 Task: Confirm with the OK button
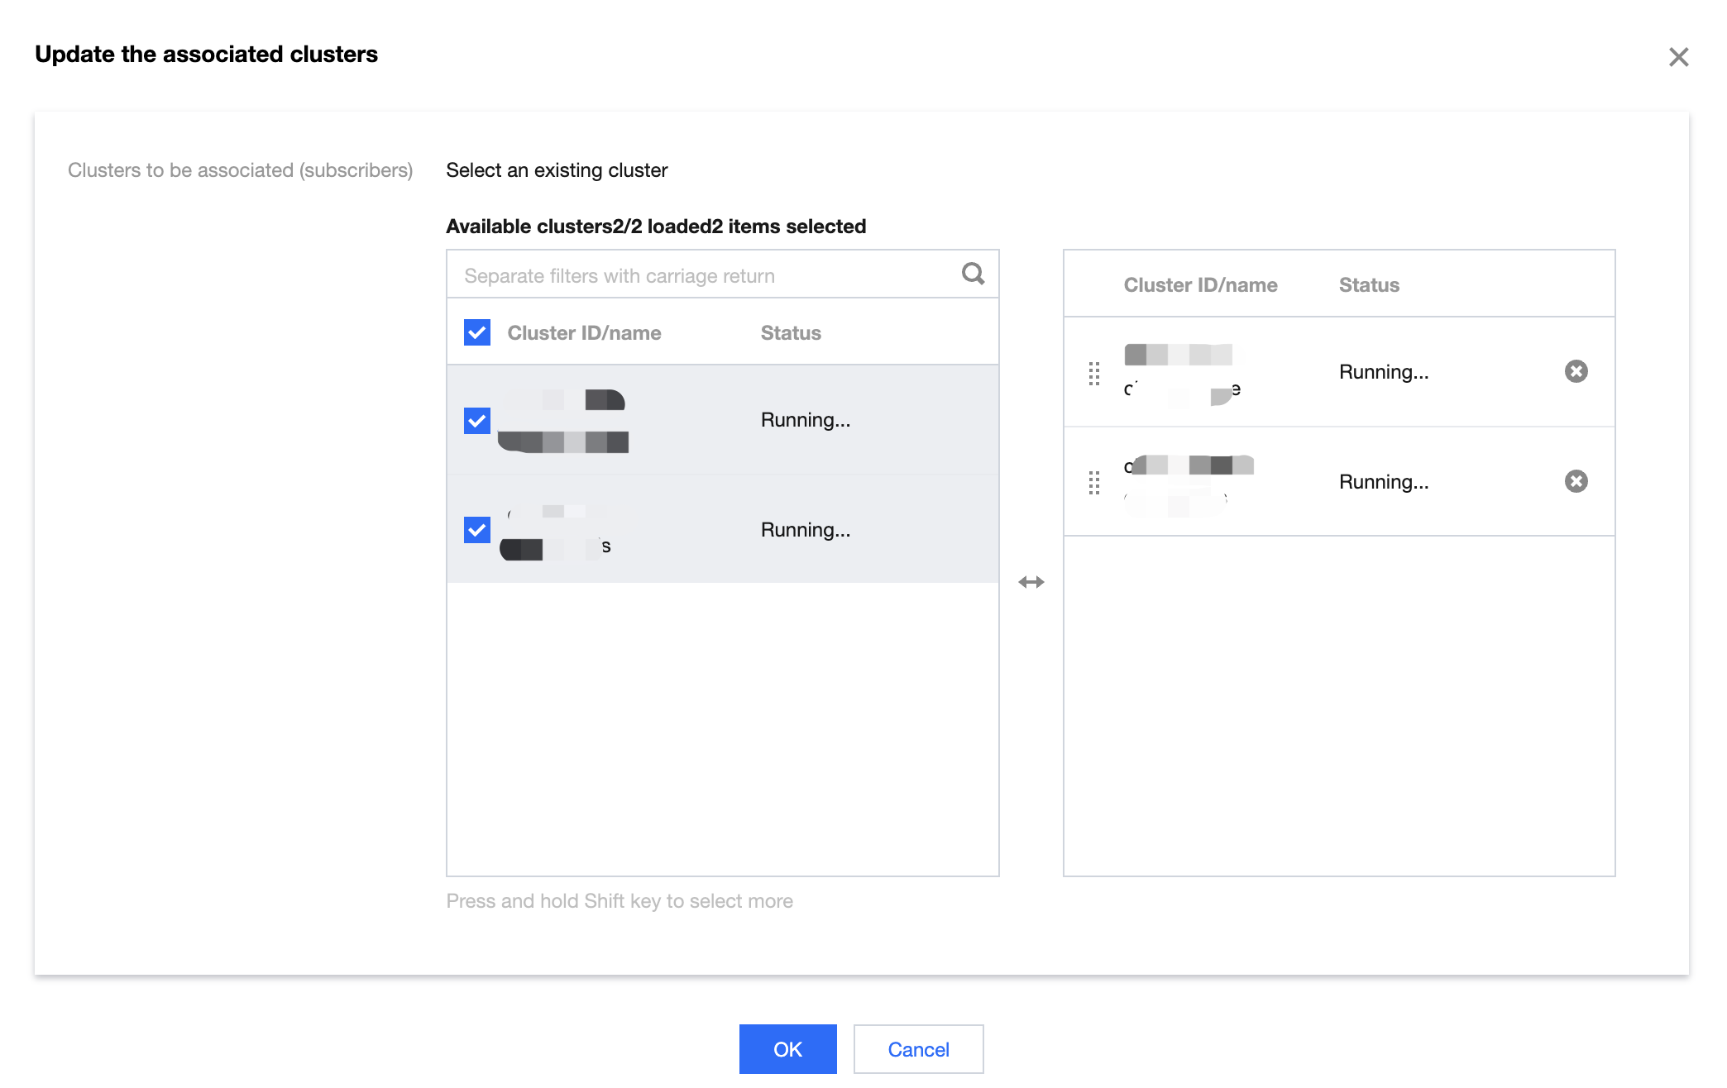[787, 1049]
